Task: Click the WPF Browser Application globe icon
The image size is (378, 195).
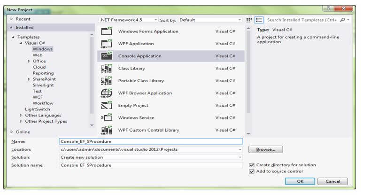Action: click(107, 93)
